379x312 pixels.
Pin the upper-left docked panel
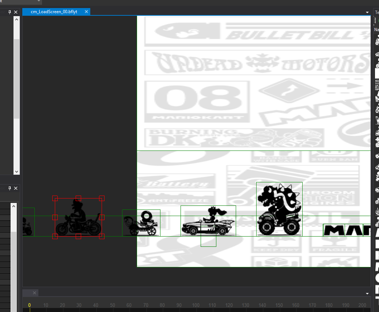point(10,12)
